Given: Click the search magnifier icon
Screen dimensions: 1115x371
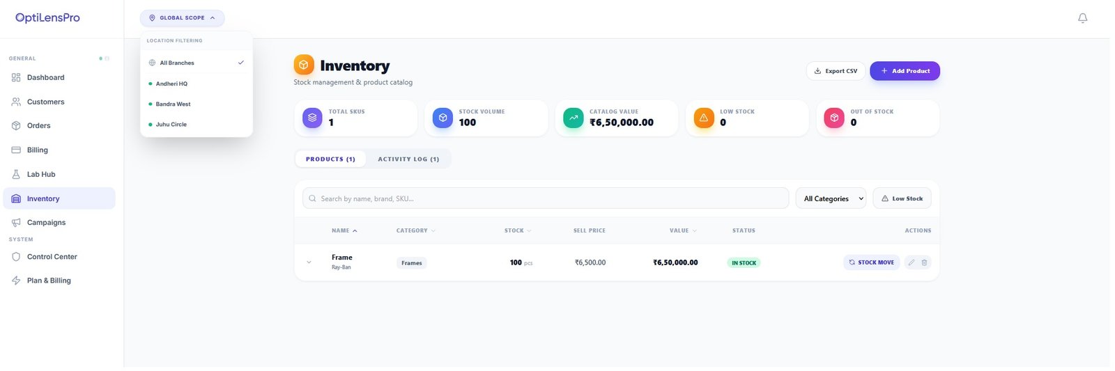Looking at the screenshot, I should coord(312,198).
